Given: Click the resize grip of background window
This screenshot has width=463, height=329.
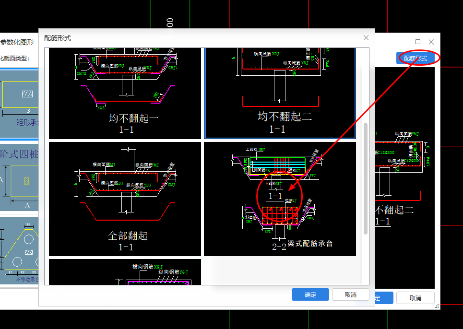Looking at the screenshot, I should [437, 306].
